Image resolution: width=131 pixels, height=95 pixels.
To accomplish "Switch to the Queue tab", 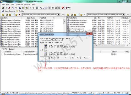I will pyautogui.click(x=11, y=49).
